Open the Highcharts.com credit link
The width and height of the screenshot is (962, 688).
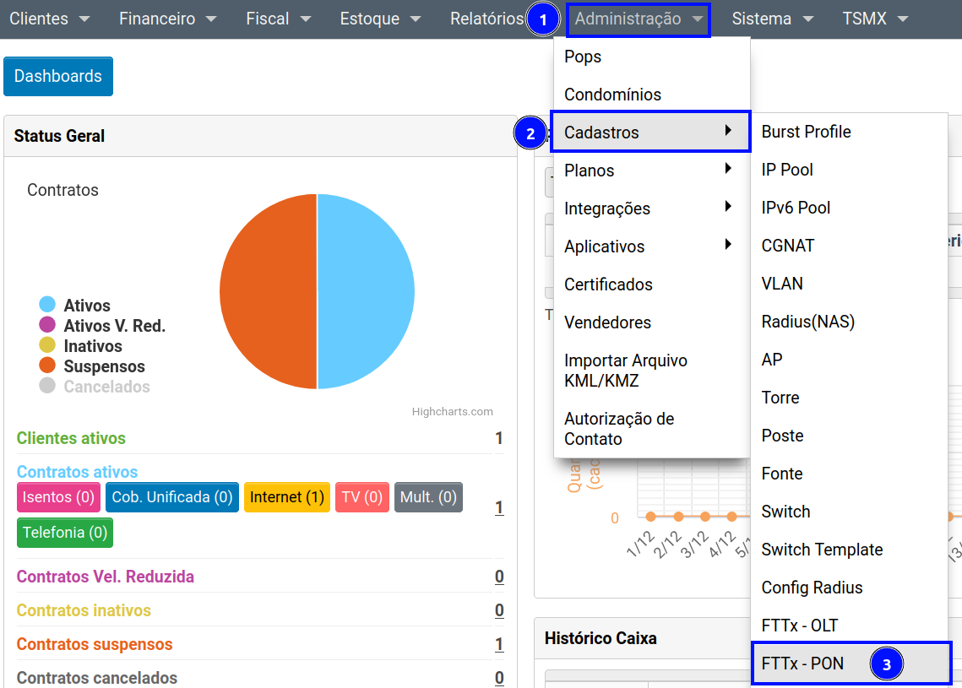click(x=452, y=412)
